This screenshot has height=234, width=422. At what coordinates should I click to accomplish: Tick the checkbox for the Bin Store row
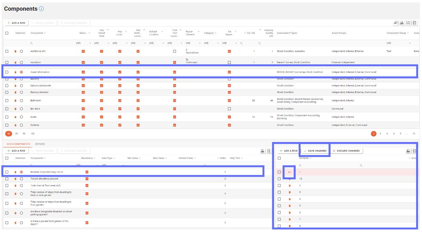pos(7,109)
